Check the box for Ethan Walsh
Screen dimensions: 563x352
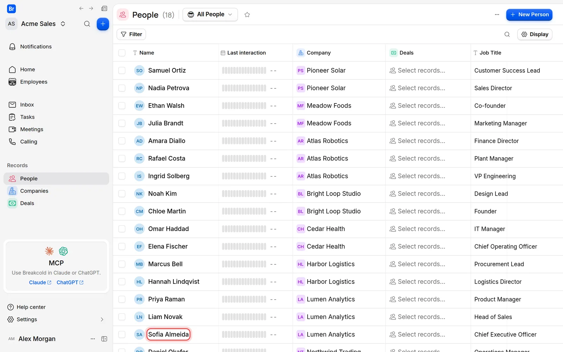click(122, 106)
